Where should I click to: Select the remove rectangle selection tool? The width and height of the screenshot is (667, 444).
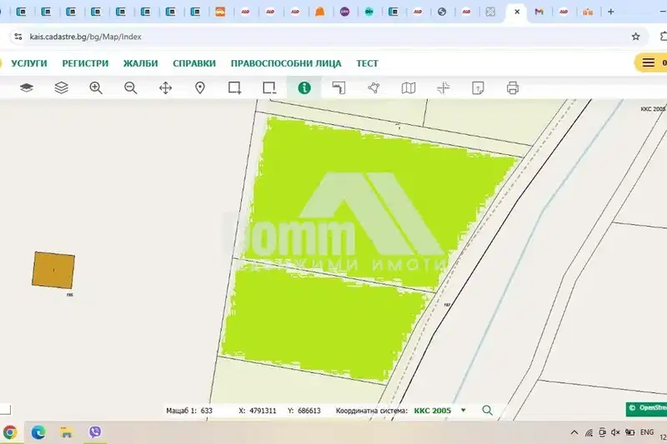tap(269, 88)
